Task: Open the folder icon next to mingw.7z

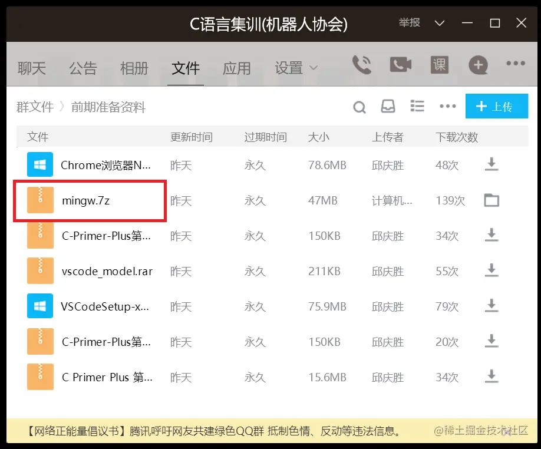Action: [491, 200]
